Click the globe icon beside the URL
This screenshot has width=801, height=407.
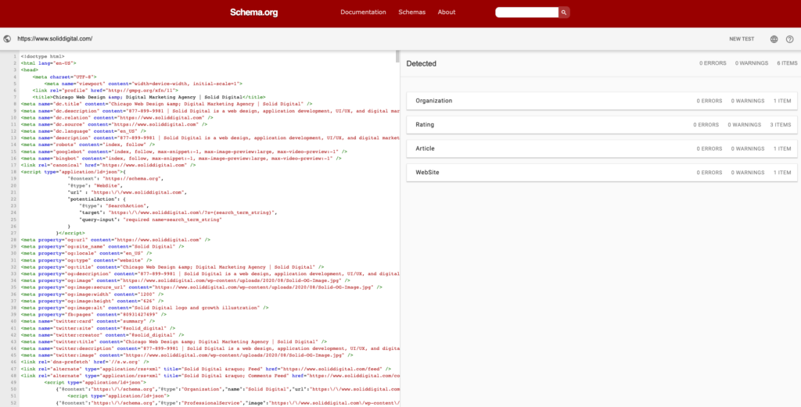pyautogui.click(x=7, y=39)
